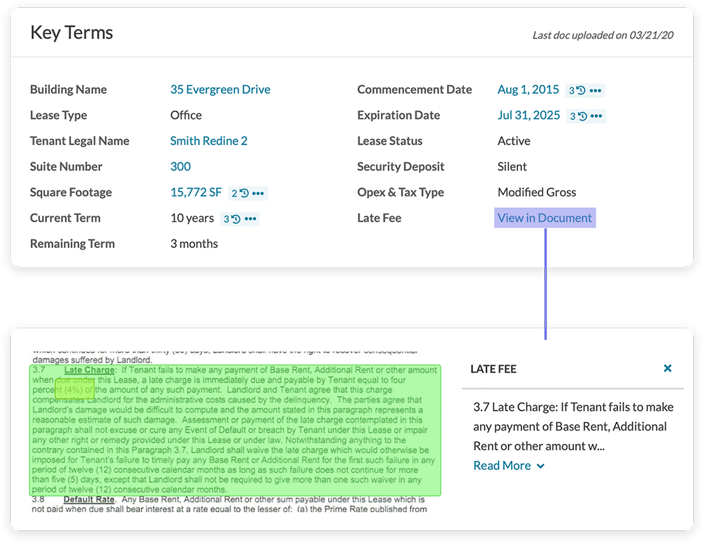The width and height of the screenshot is (704, 544).
Task: Click the Jul 31, 2025 expiration date
Action: click(529, 116)
